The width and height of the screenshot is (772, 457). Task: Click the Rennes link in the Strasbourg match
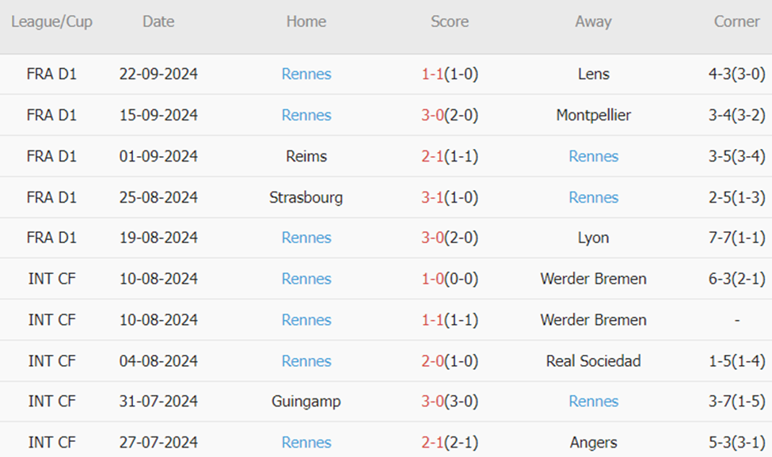click(x=593, y=197)
